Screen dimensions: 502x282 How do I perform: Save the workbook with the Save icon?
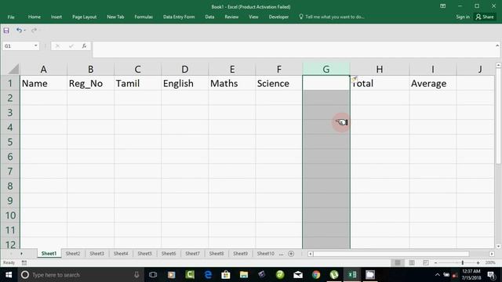[x=6, y=31]
